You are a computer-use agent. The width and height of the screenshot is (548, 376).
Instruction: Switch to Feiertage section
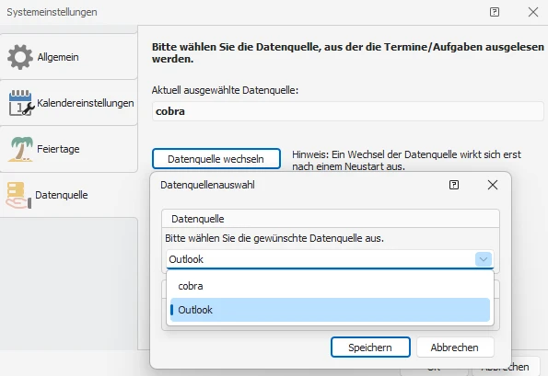click(x=69, y=149)
